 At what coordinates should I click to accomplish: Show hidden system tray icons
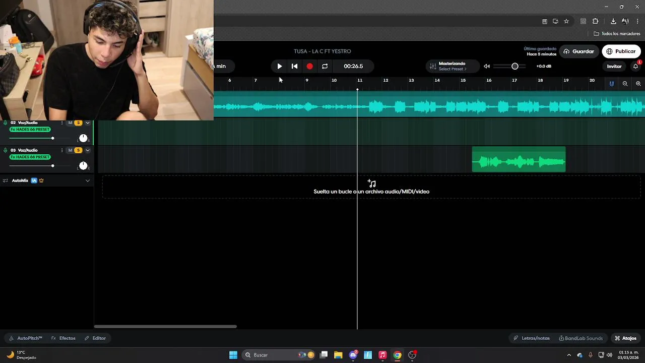click(569, 355)
